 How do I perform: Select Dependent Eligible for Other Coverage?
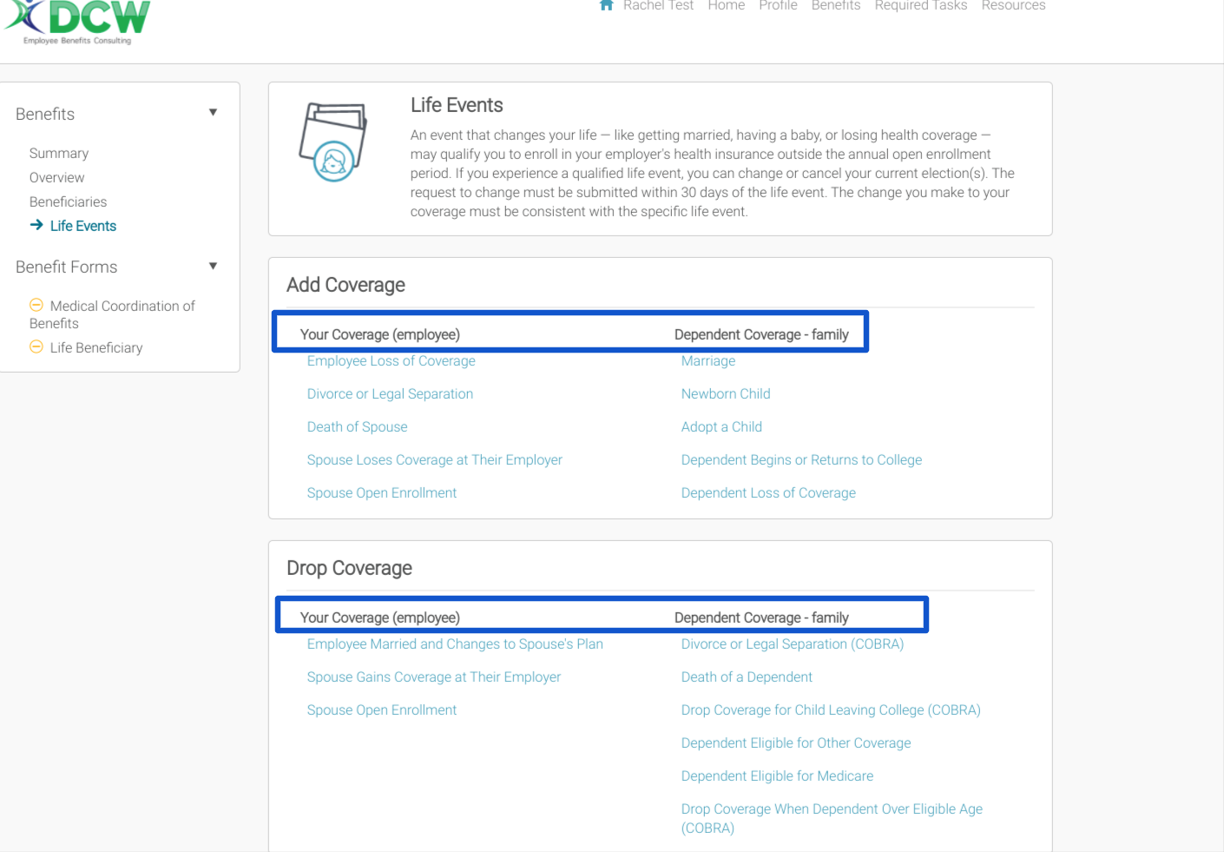coord(796,743)
